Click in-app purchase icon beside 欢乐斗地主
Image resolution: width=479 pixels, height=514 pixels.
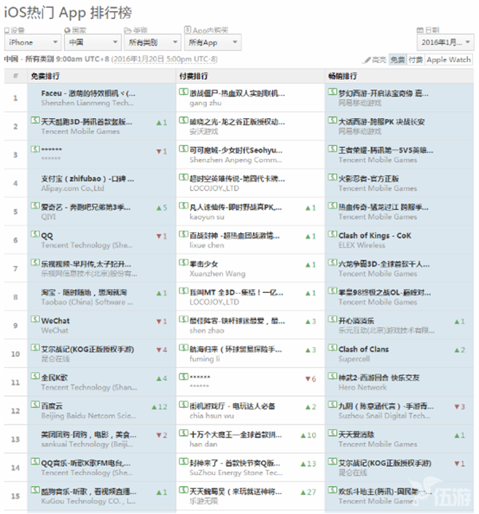pyautogui.click(x=332, y=490)
